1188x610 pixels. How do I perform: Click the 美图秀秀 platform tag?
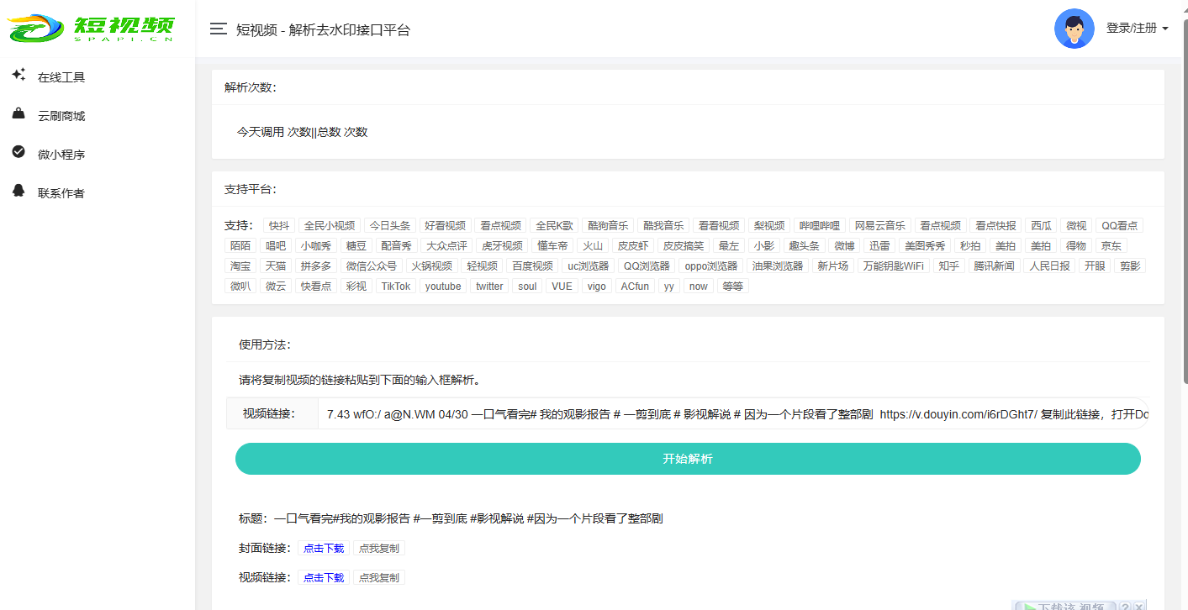pyautogui.click(x=925, y=246)
